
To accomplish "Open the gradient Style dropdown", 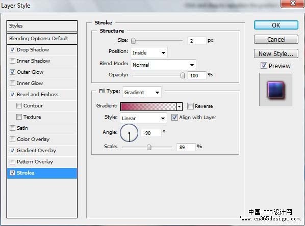I will (x=143, y=118).
